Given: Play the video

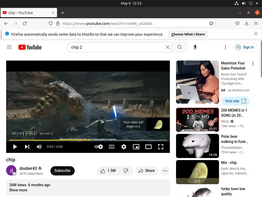Looking at the screenshot, I should 15,147.
